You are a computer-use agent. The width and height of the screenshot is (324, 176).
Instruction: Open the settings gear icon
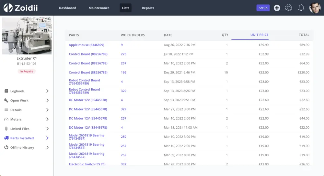pyautogui.click(x=289, y=8)
